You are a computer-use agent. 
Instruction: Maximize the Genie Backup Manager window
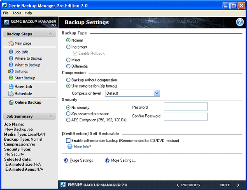click(234, 6)
